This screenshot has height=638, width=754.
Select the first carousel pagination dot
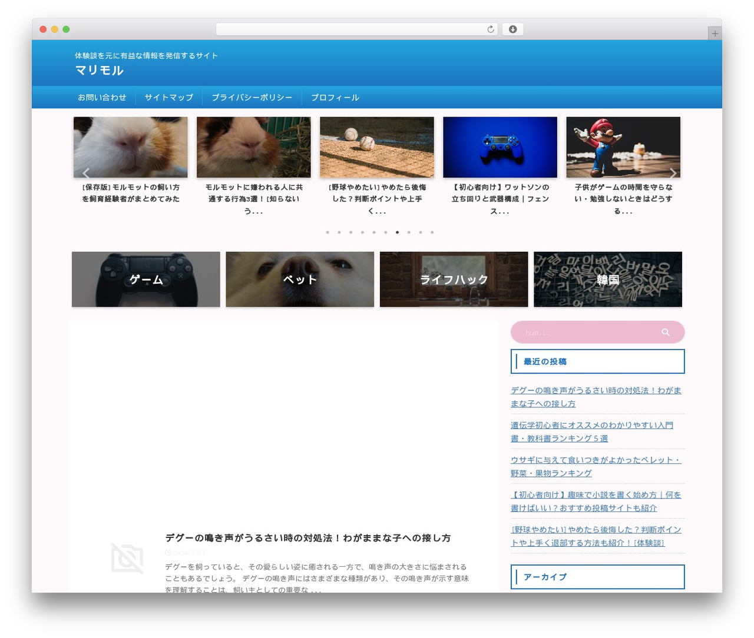(x=328, y=232)
